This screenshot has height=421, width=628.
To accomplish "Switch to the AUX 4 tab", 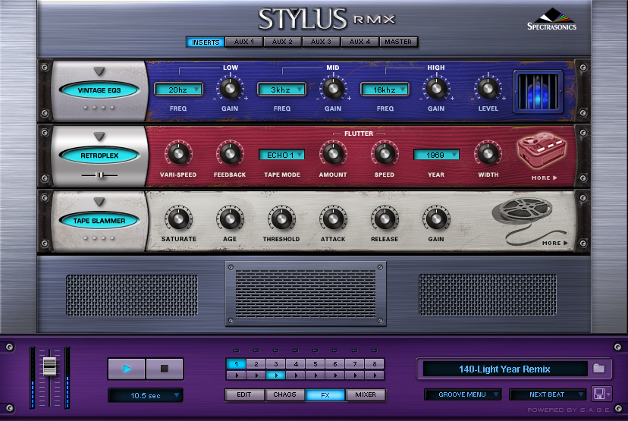I will 360,42.
